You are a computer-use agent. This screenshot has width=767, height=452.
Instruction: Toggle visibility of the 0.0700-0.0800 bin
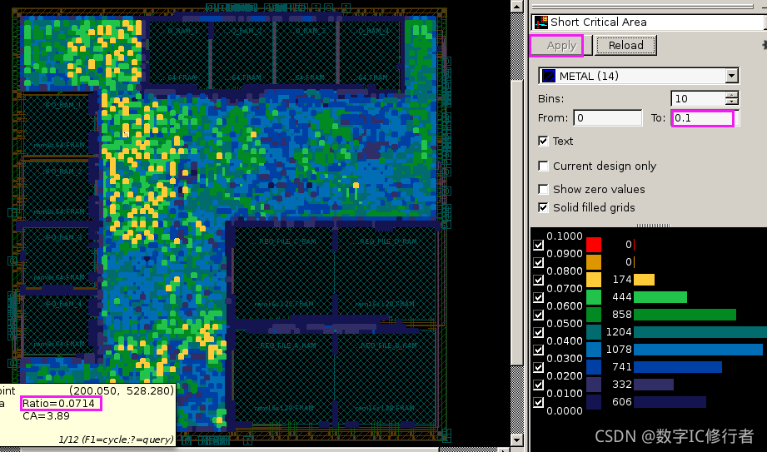pos(539,280)
